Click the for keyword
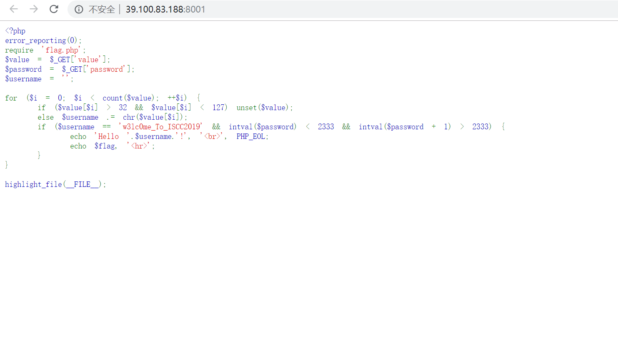The image size is (618, 360). [11, 98]
